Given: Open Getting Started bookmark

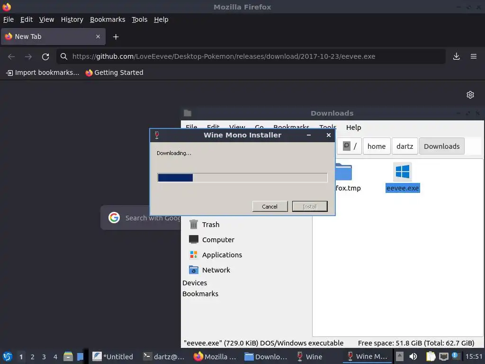Looking at the screenshot, I should pos(115,73).
